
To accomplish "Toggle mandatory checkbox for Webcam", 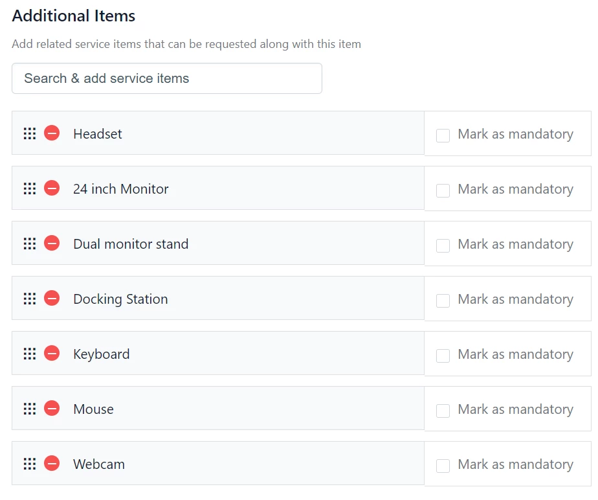I will click(443, 465).
